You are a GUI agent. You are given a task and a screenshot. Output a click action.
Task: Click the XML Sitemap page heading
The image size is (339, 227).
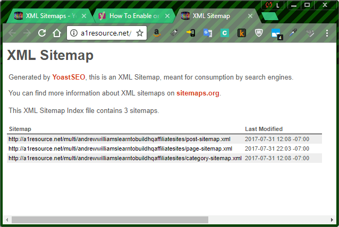pos(50,55)
